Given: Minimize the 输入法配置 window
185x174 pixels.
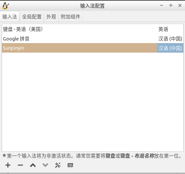Looking at the screenshot, I should 161,6.
